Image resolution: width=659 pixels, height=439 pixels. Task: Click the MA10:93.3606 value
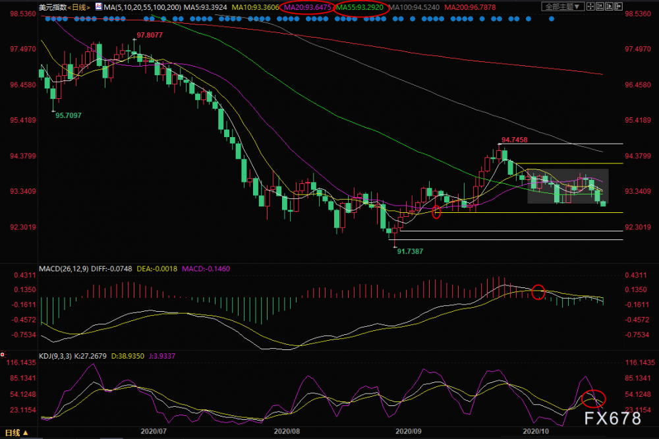coord(256,7)
